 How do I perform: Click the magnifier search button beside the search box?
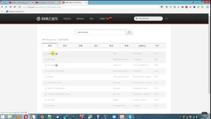click(129, 32)
